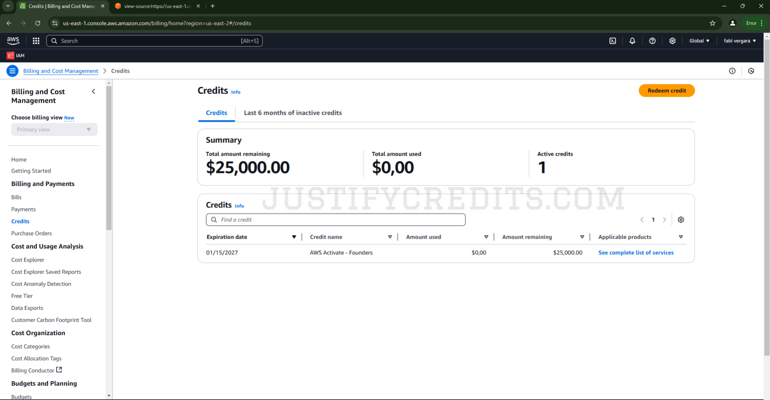Sort by Amount used column arrow
The height and width of the screenshot is (400, 770).
(486, 237)
